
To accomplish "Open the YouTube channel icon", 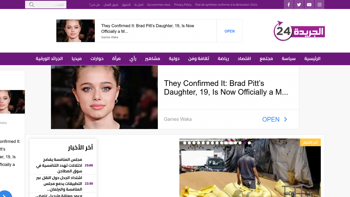I will (x=309, y=5).
